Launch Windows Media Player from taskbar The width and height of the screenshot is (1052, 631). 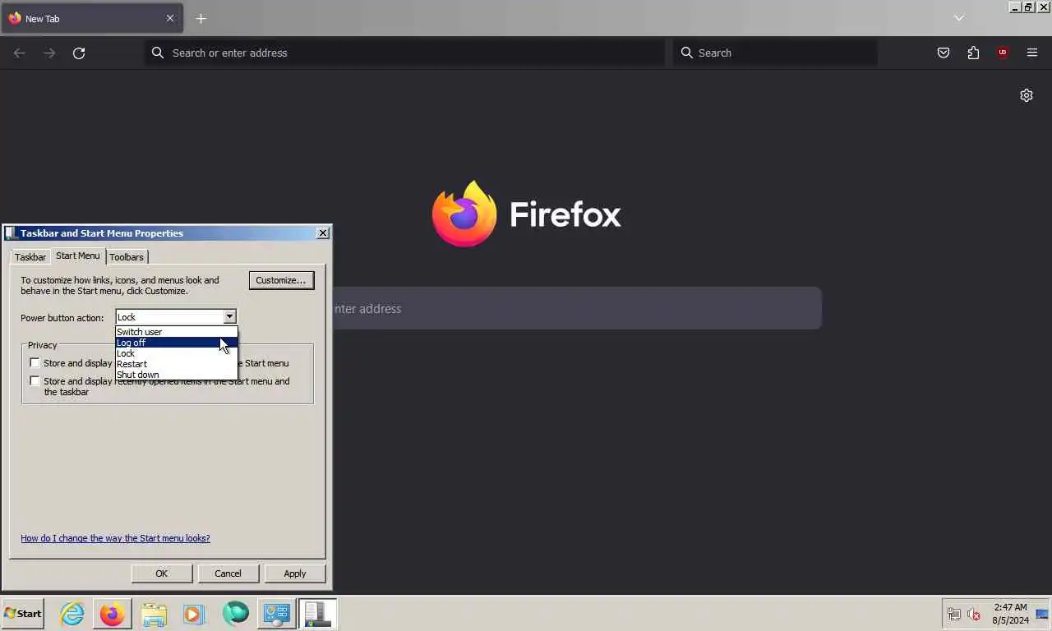pos(194,614)
